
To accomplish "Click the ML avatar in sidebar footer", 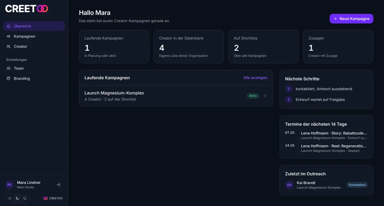I will pos(10,185).
